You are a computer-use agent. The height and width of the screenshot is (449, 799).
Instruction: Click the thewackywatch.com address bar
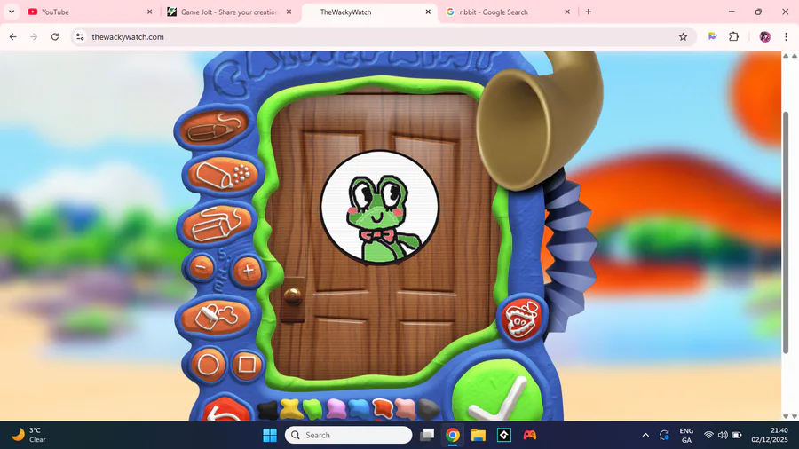384,36
